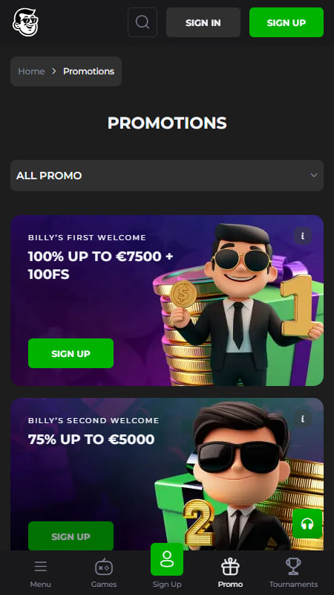Open info icon on first welcome promo
The image size is (334, 595).
pos(303,236)
